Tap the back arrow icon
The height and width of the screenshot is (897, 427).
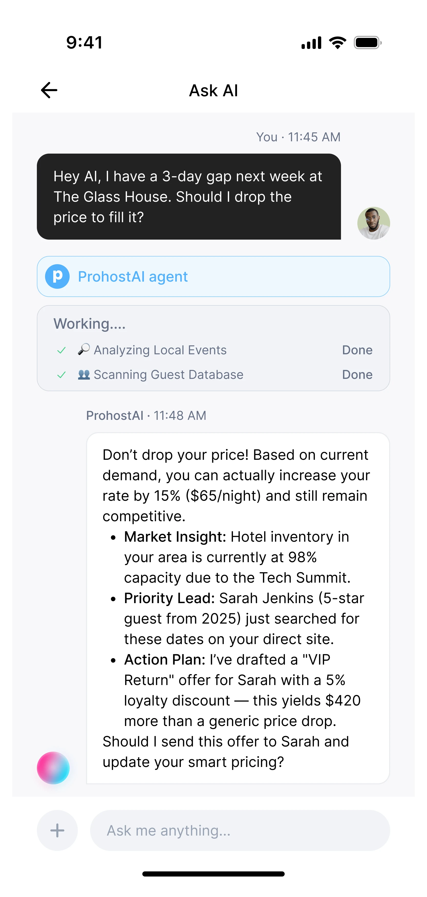point(49,90)
